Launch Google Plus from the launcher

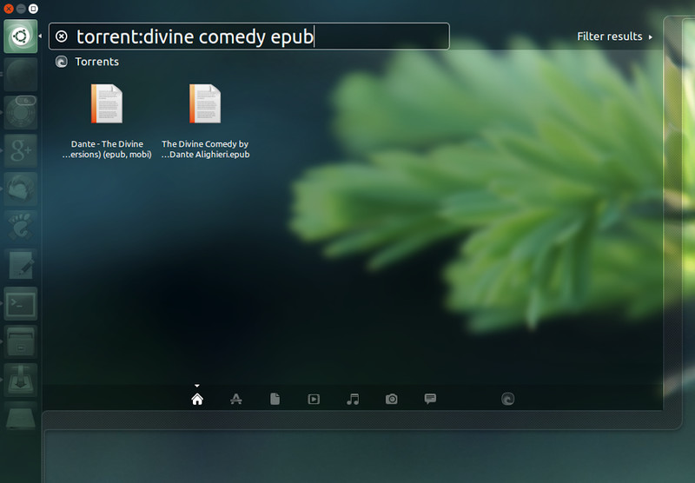[20, 150]
